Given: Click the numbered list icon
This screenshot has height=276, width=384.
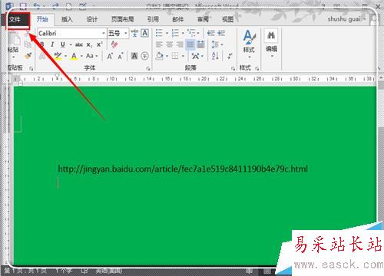Looking at the screenshot, I should (x=175, y=33).
